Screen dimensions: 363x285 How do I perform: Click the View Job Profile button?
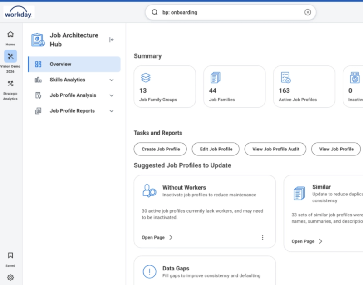[x=336, y=149]
